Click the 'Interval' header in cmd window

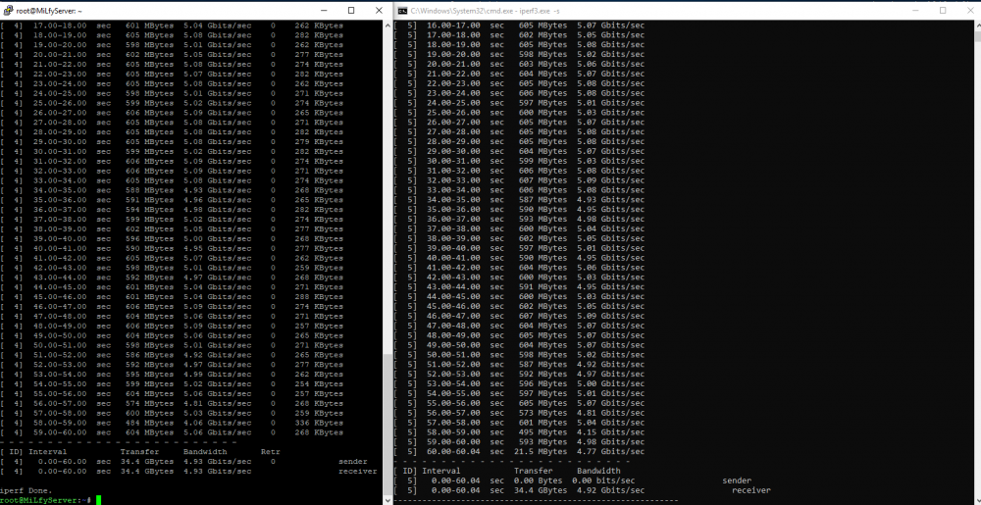pyautogui.click(x=441, y=472)
